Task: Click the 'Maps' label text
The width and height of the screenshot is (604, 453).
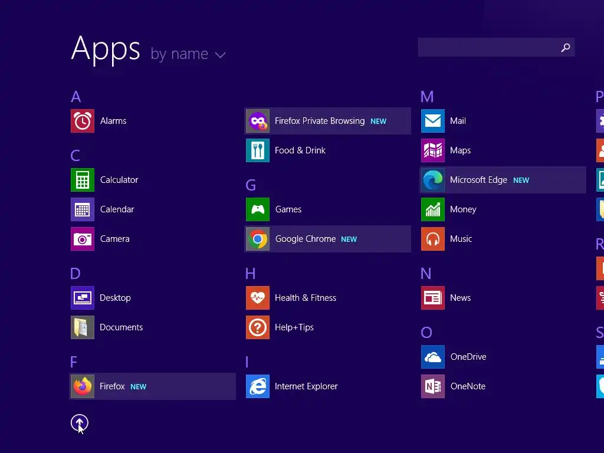Action: coord(460,150)
